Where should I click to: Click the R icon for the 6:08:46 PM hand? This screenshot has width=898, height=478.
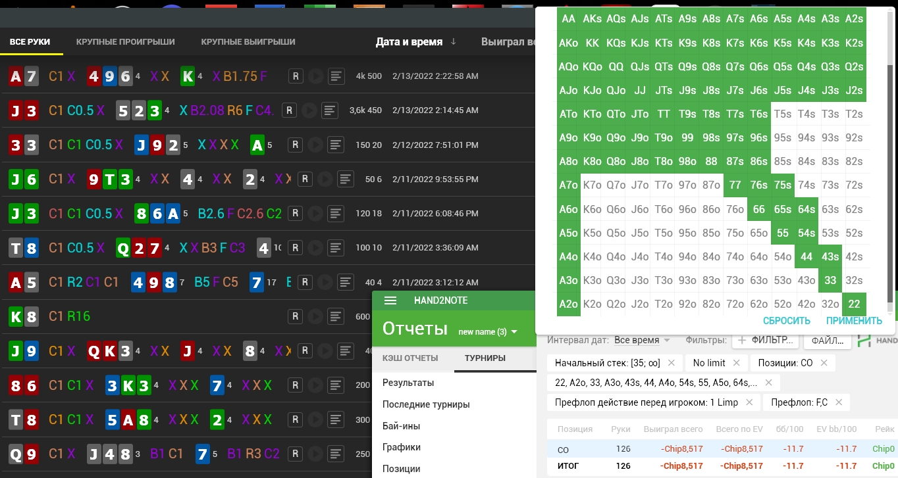[x=296, y=213]
